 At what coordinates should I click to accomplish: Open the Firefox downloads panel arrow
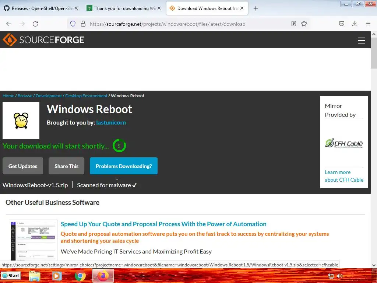tap(355, 24)
